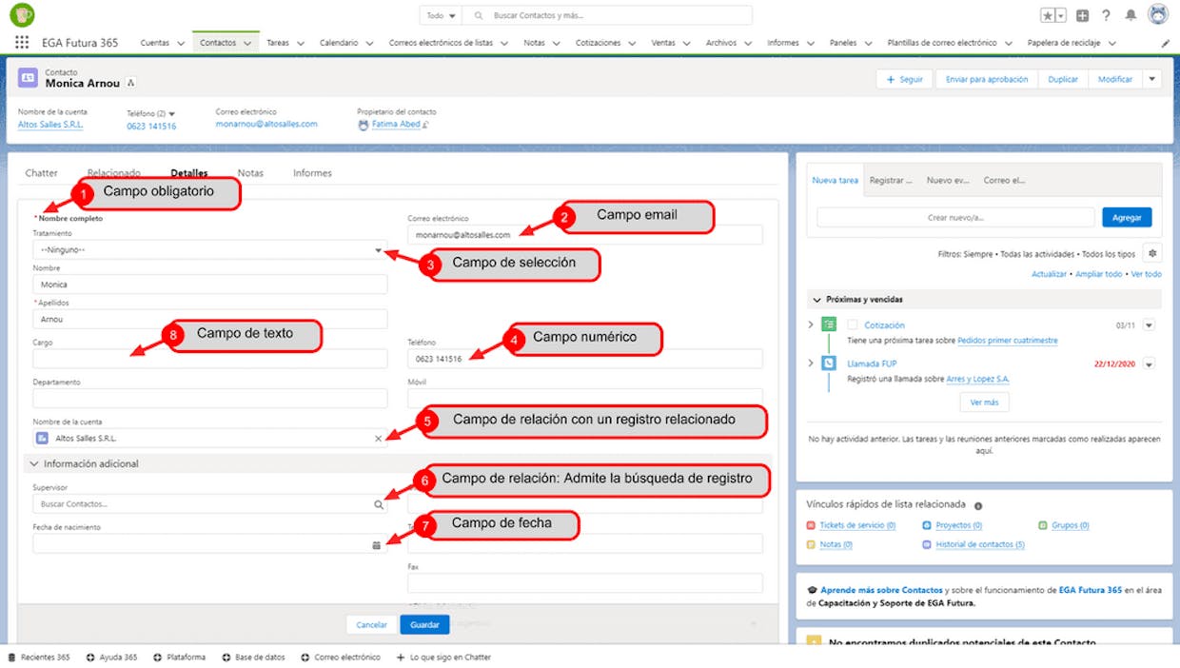Click the Duplicar button
1180x668 pixels.
(x=1063, y=79)
